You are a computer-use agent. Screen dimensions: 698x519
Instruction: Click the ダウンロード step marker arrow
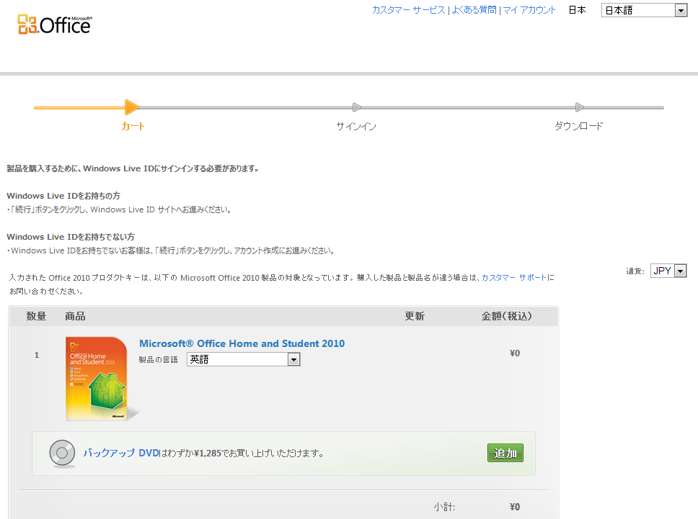point(579,107)
